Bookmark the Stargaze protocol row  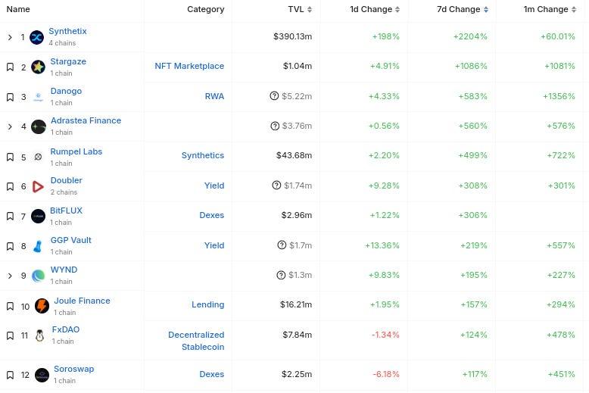10,67
